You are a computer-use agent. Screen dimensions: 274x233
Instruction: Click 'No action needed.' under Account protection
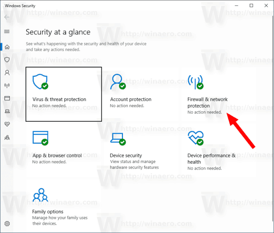coord(127,106)
